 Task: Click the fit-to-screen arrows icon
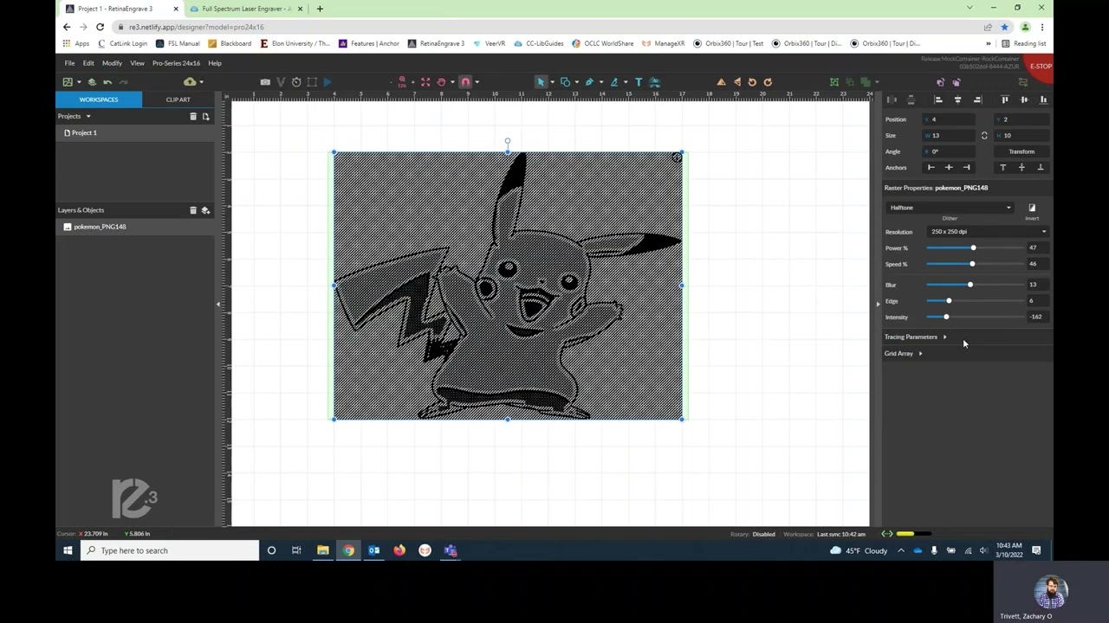(425, 82)
